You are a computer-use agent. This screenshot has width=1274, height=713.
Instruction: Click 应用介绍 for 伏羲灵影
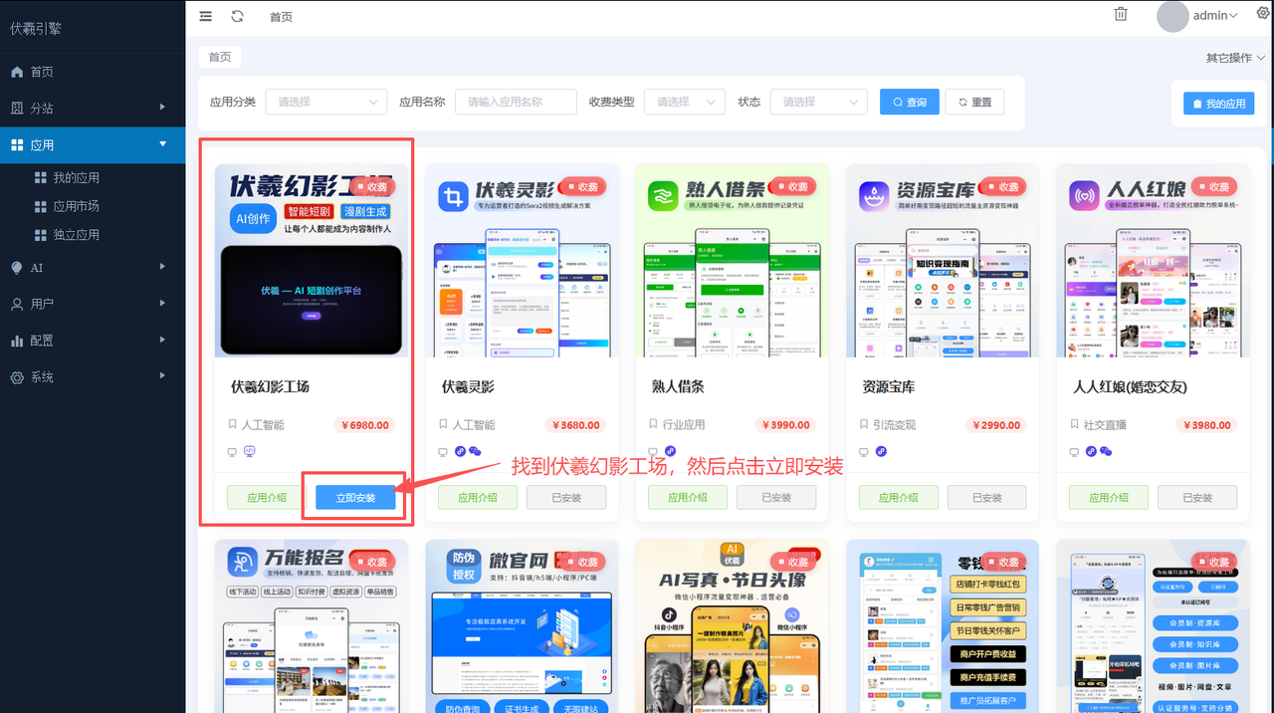[x=478, y=498]
